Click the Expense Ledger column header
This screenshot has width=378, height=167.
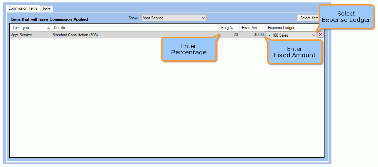click(281, 28)
